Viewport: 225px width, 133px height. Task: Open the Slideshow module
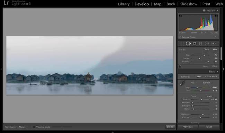(x=189, y=4)
